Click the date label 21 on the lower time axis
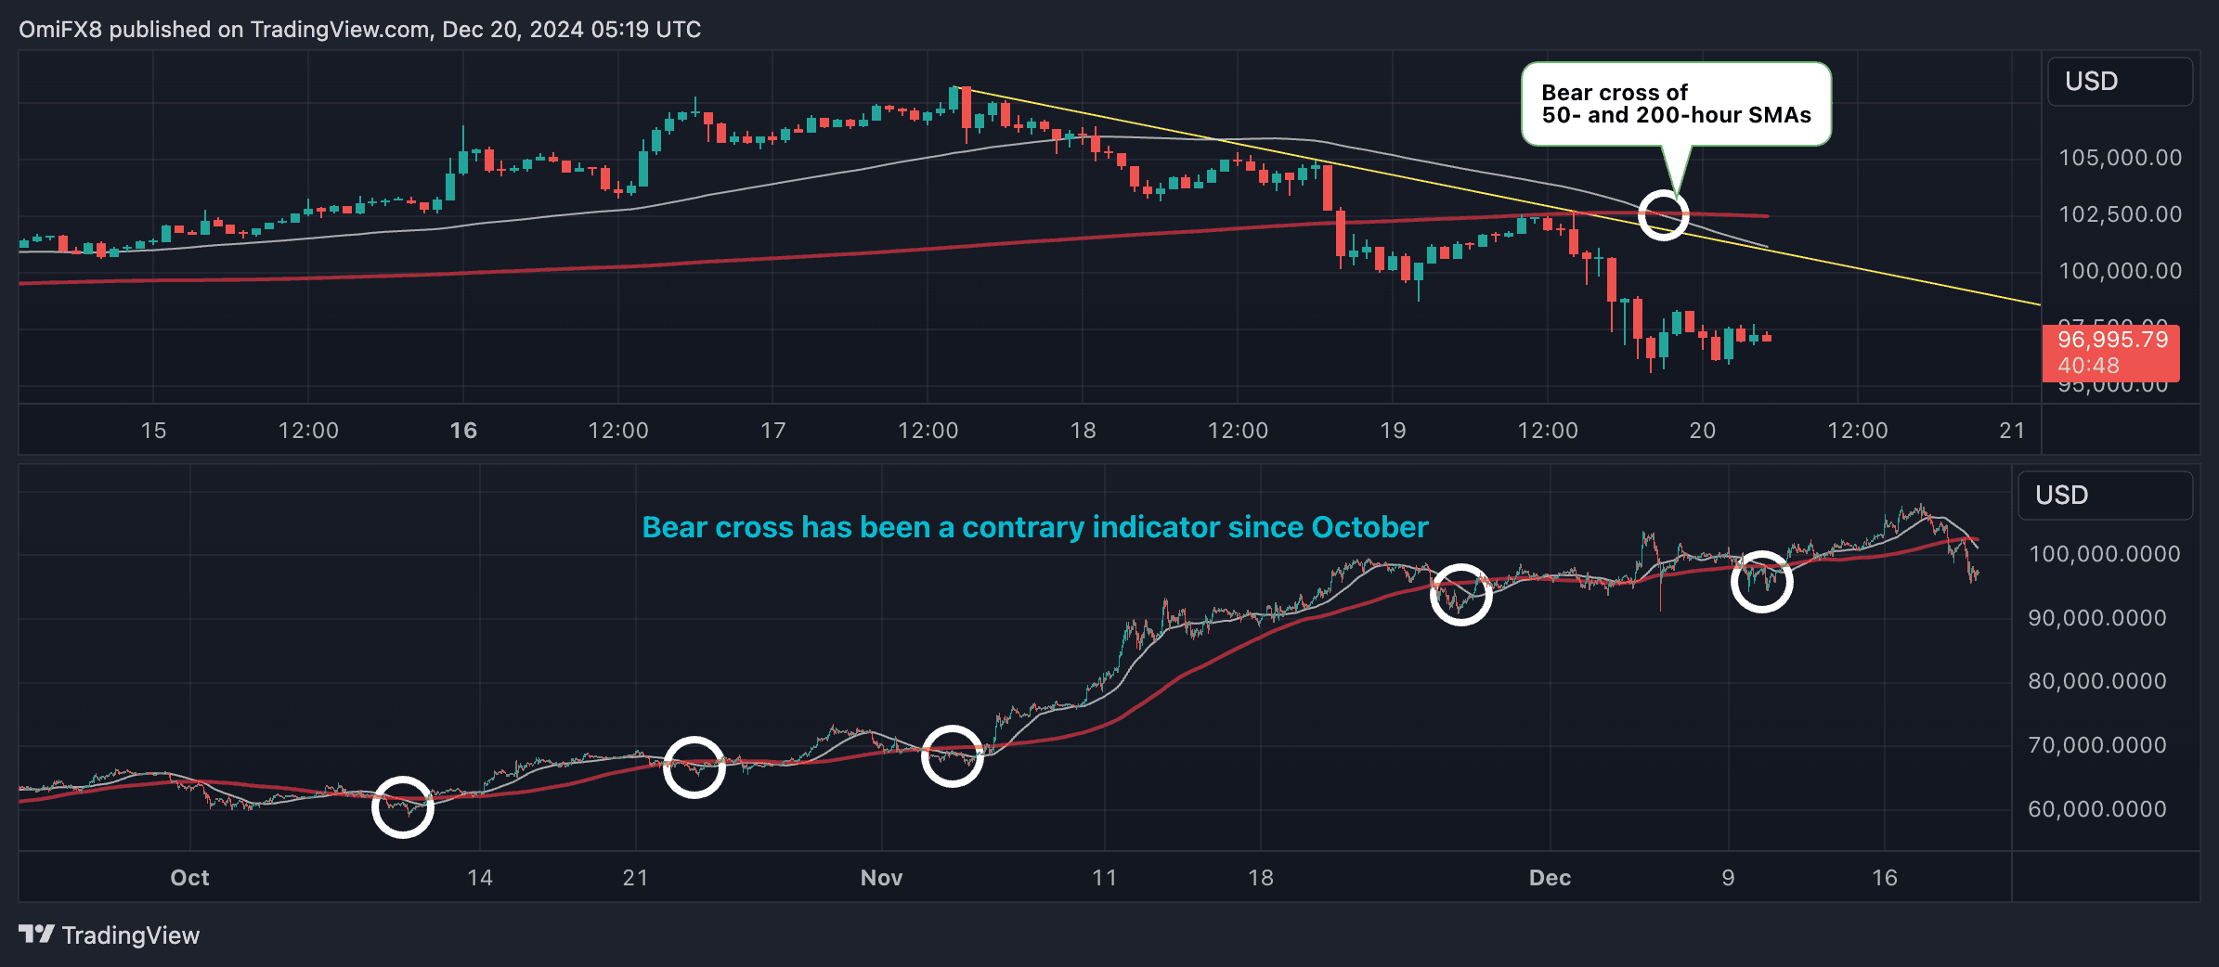 [635, 878]
